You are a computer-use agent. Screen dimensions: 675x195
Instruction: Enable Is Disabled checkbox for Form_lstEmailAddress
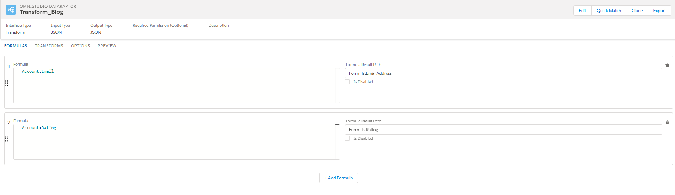tap(347, 82)
